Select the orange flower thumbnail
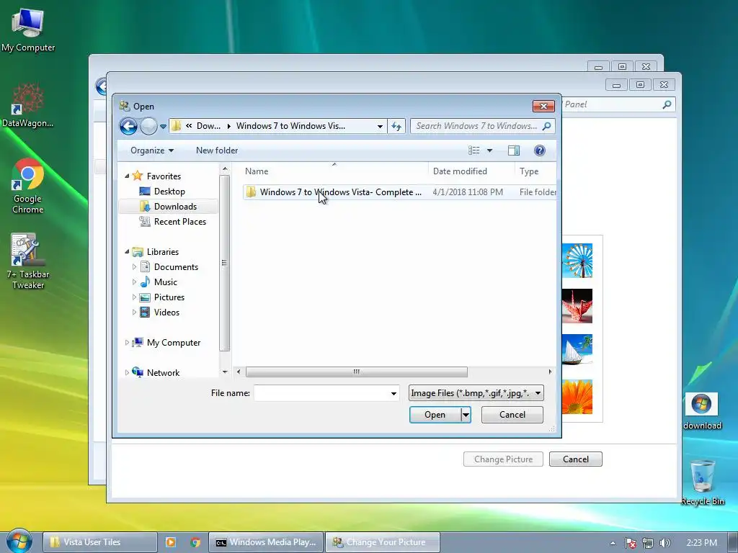Image resolution: width=738 pixels, height=553 pixels. (x=577, y=397)
